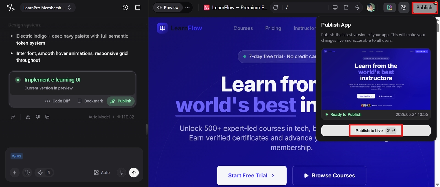
Task: Open the LearnPro Membership project dropdown
Action: [48, 8]
